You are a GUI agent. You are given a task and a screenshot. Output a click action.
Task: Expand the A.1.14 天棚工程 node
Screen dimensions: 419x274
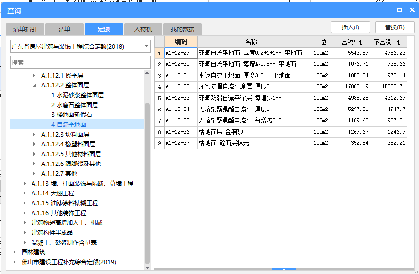[25, 193]
